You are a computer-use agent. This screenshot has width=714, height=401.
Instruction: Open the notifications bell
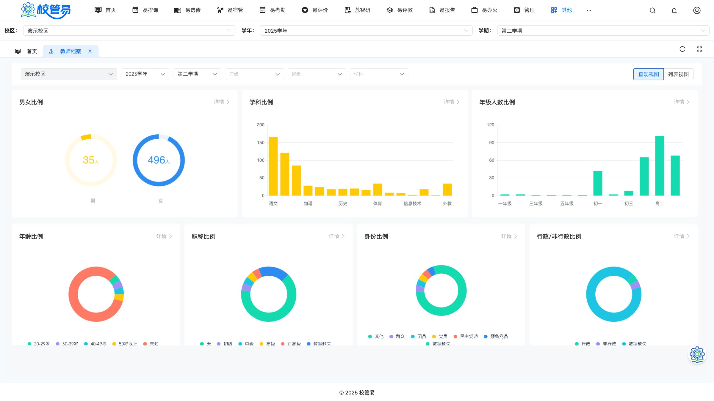coord(674,10)
